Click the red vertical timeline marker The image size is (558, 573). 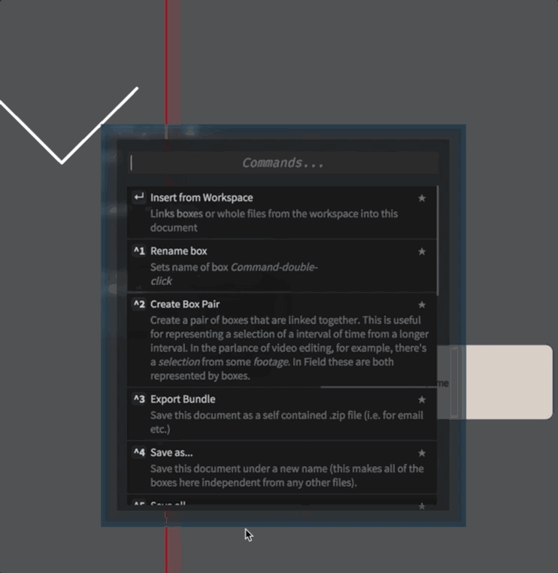click(172, 62)
